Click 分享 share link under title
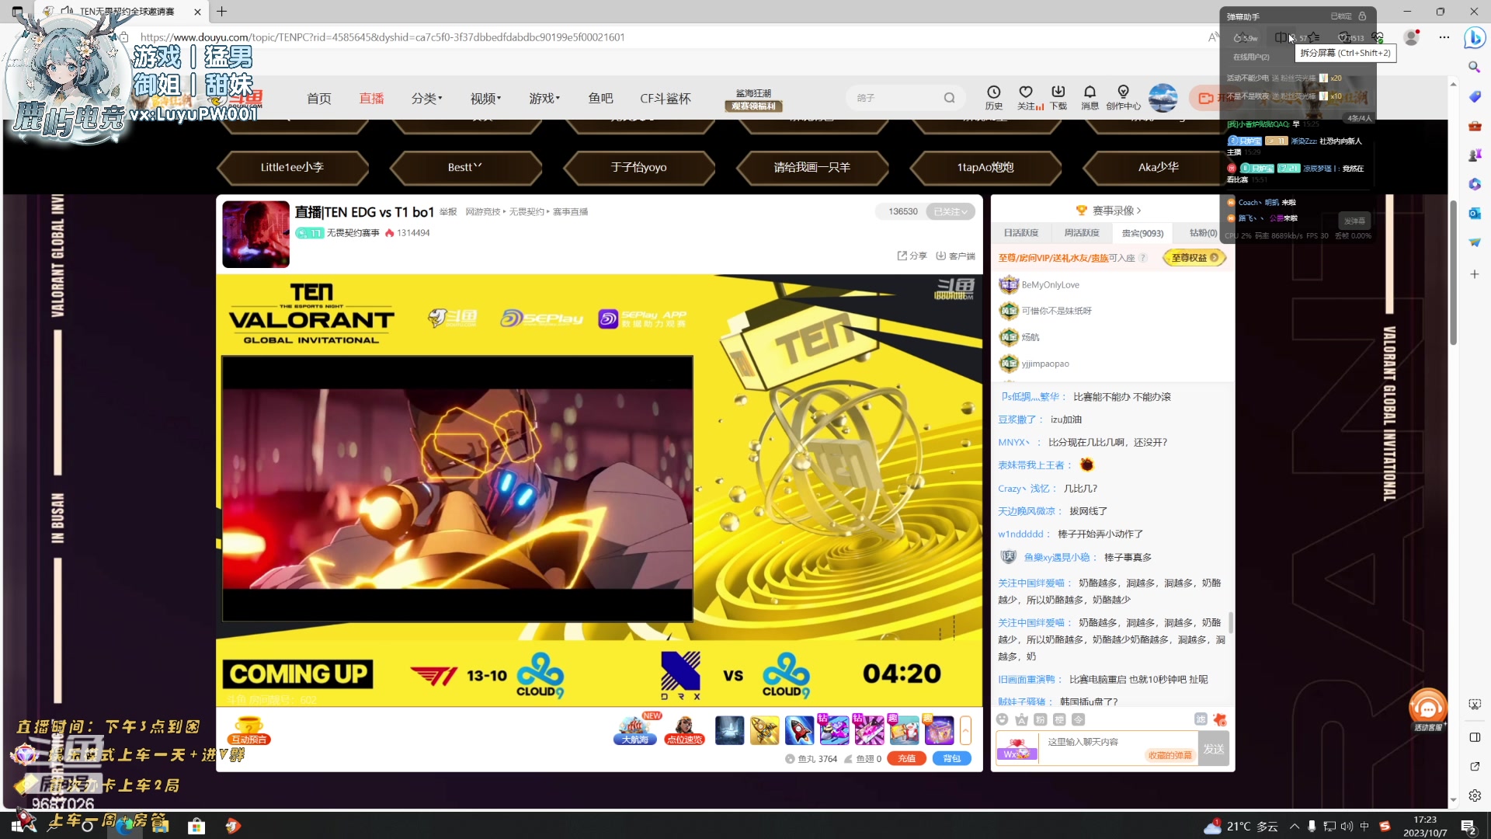Viewport: 1491px width, 839px height. (x=912, y=256)
